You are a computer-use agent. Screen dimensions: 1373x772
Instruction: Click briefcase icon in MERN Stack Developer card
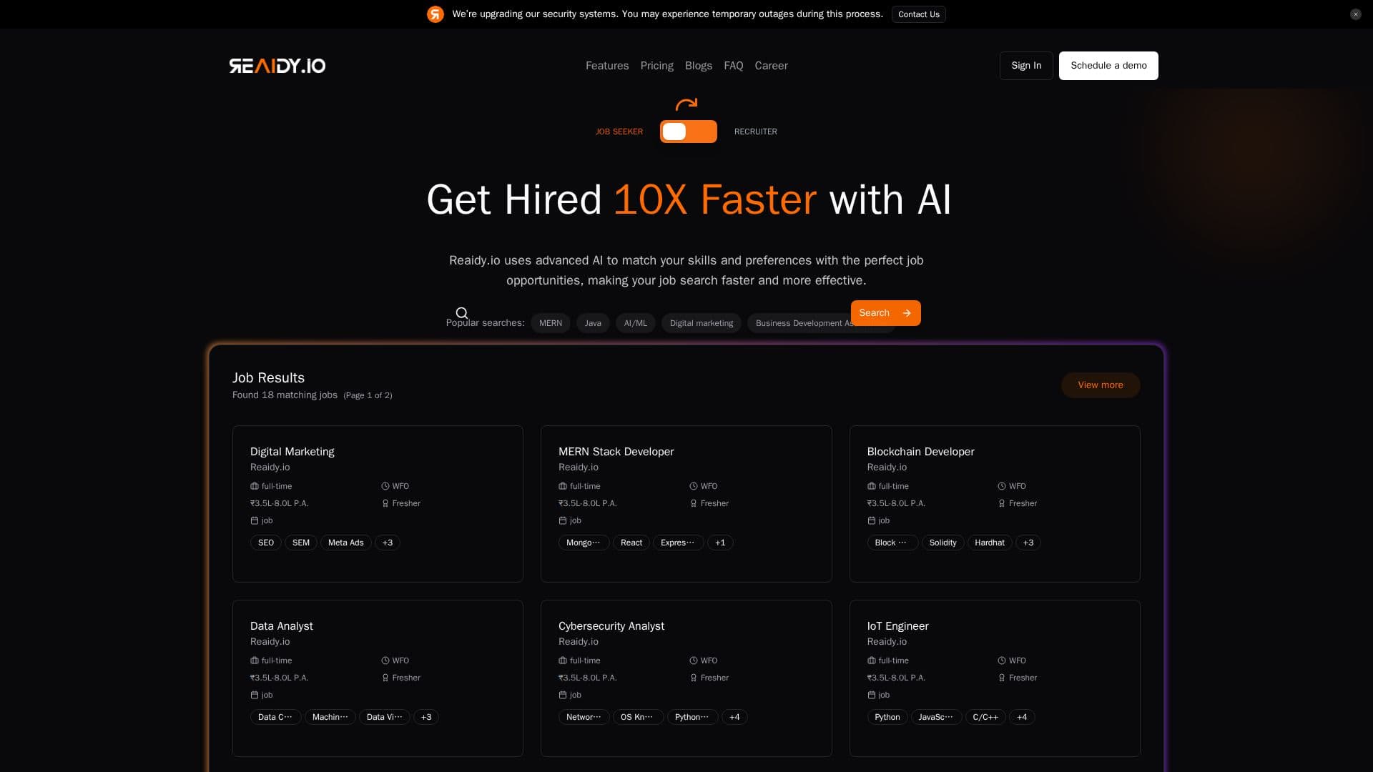(563, 486)
